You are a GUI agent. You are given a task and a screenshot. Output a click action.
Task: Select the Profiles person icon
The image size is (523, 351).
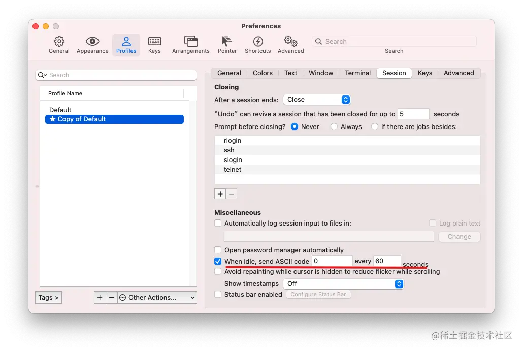pyautogui.click(x=126, y=41)
